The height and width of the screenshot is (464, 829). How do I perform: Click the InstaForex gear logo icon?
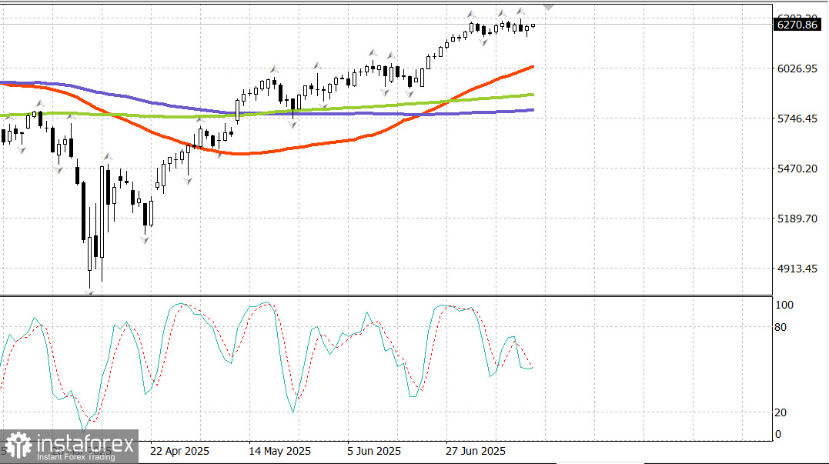pyautogui.click(x=17, y=446)
